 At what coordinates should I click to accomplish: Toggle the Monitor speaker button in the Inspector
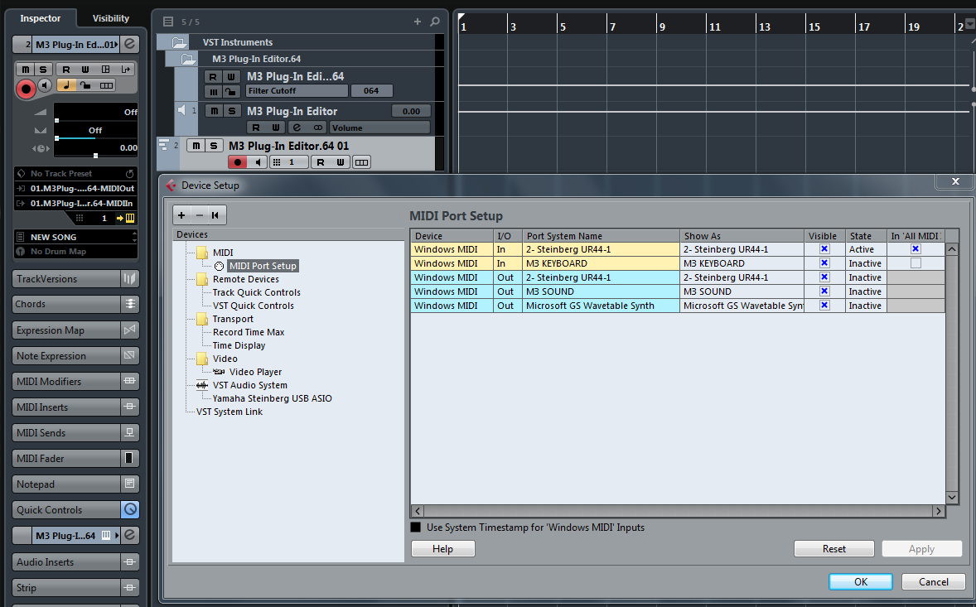[44, 85]
